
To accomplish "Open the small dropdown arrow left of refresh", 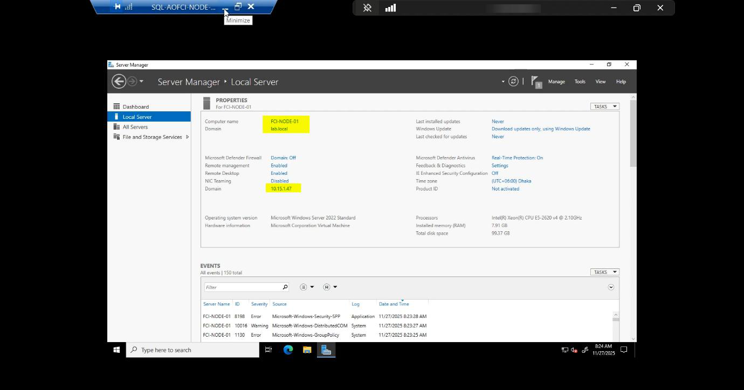I will (x=503, y=82).
